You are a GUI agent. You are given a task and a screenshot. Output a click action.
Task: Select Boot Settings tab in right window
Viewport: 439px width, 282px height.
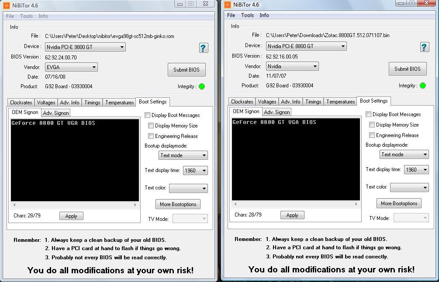[x=373, y=101]
